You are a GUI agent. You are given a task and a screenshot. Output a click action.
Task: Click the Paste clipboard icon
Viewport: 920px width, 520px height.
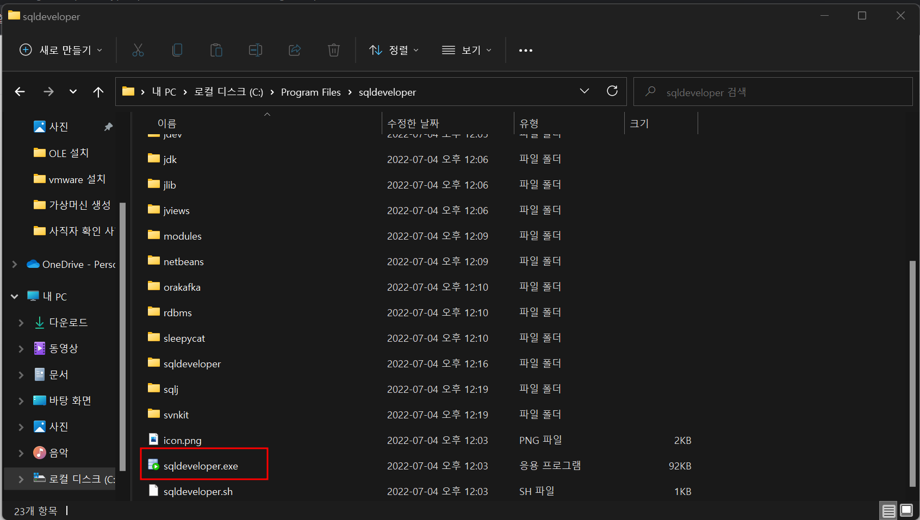point(216,51)
